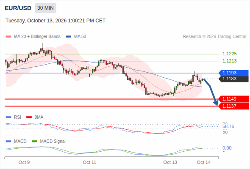Click the red 1.1137 support price tag

click(x=233, y=106)
